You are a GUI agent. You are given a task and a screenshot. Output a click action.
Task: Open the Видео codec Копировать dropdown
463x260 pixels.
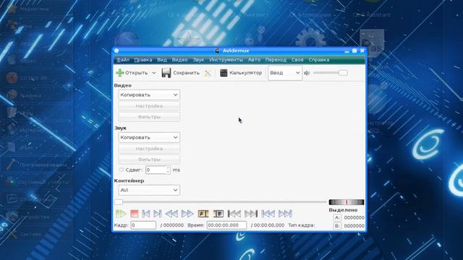click(149, 95)
